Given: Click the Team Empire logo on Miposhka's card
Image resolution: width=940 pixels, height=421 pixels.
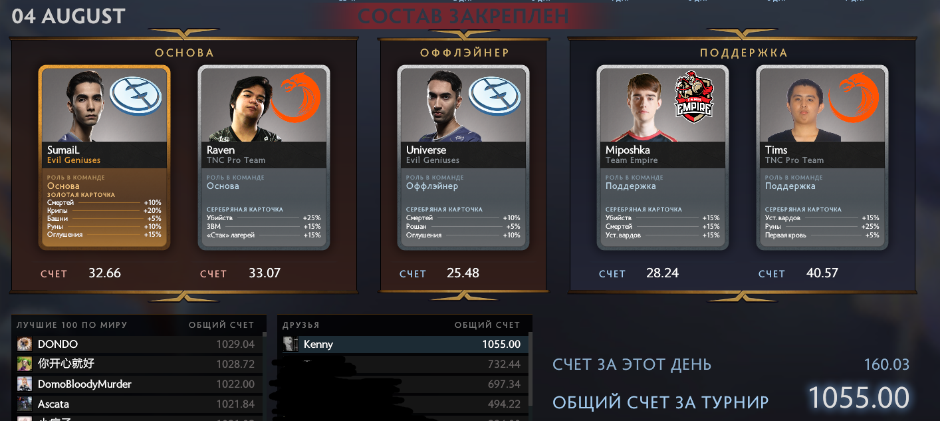Looking at the screenshot, I should tap(693, 98).
